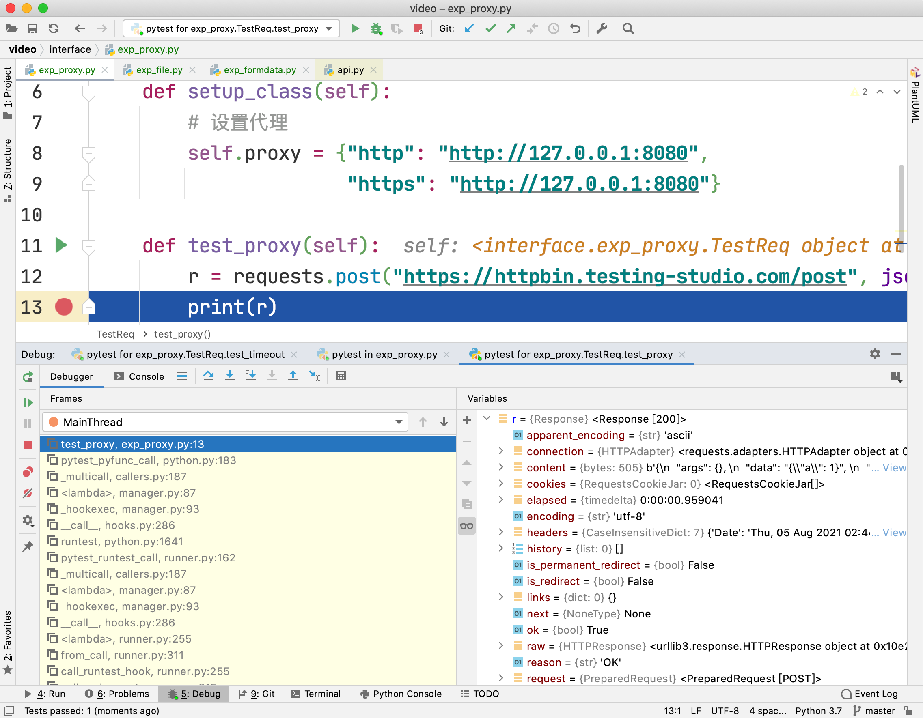Toggle the show-watches glasses icon in Variables
The image size is (923, 718).
(466, 526)
